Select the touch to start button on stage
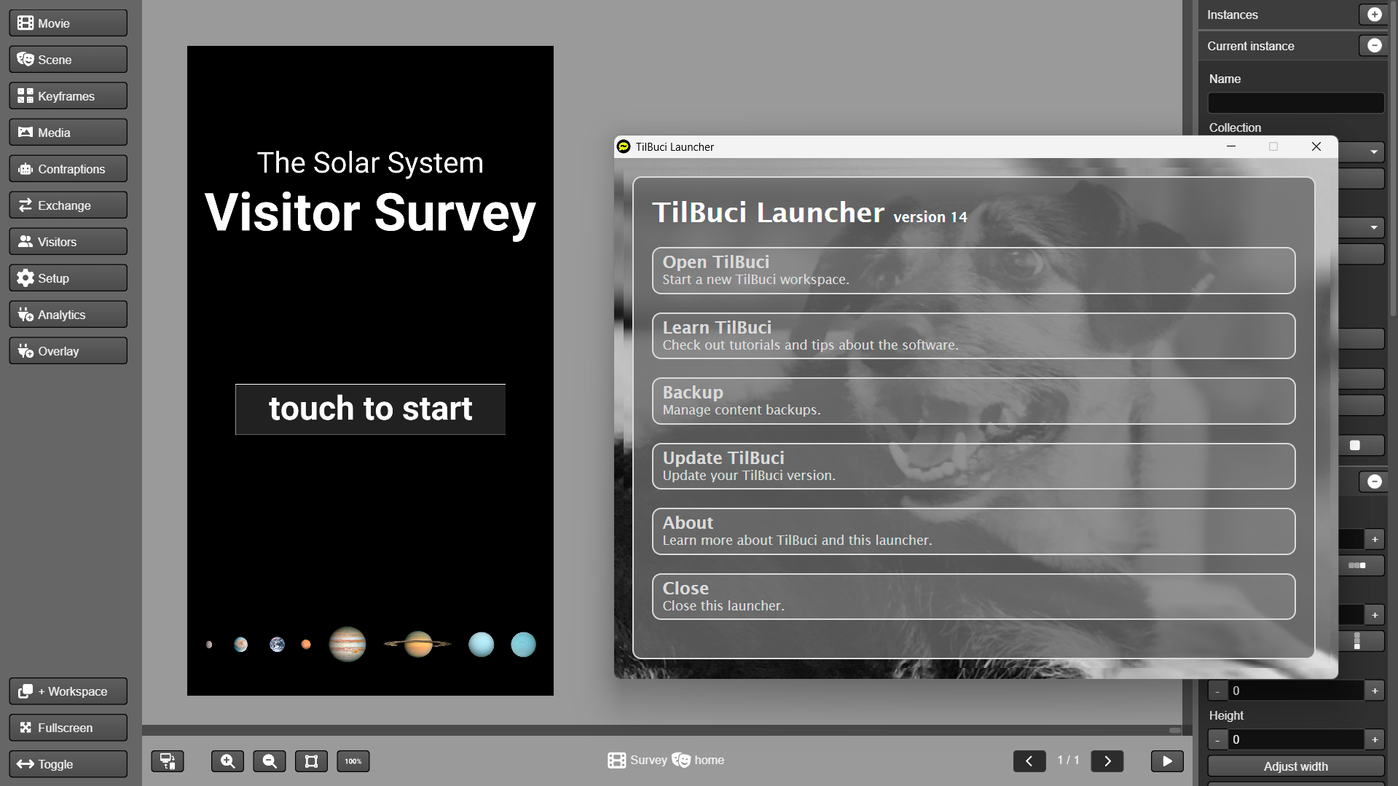 point(370,409)
